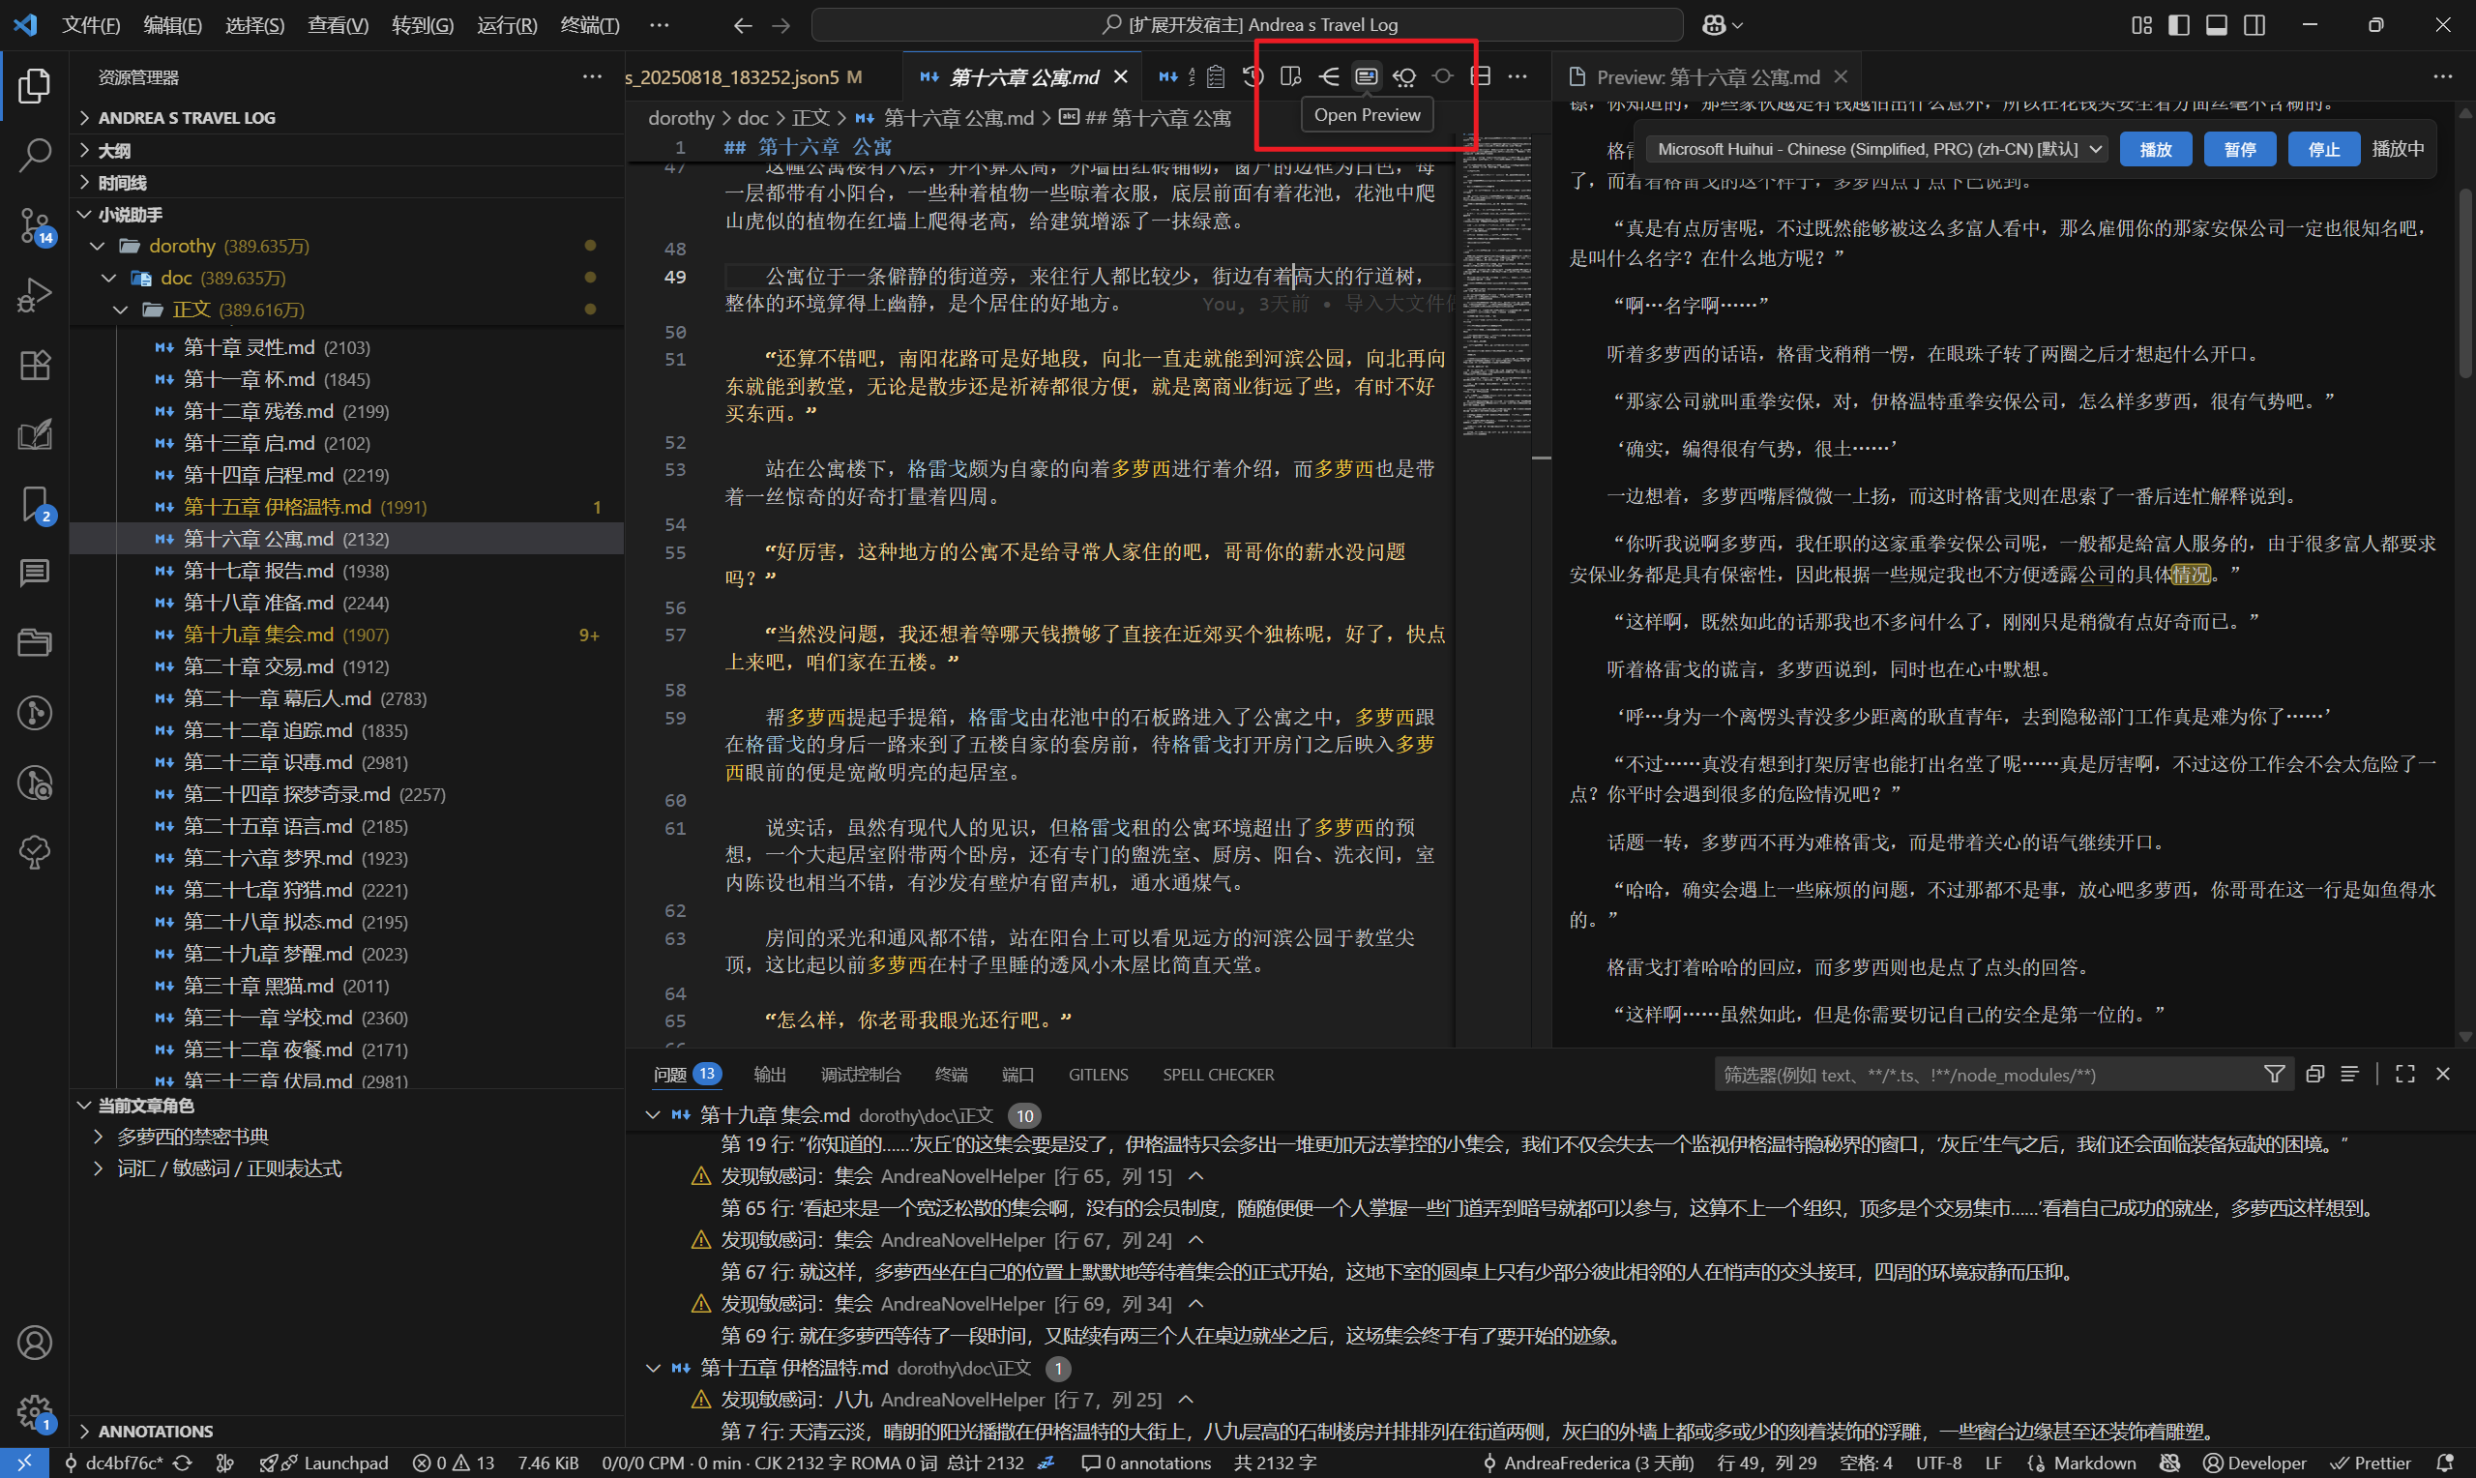
Task: Toggle the primary sidebar visibility
Action: tap(2177, 25)
